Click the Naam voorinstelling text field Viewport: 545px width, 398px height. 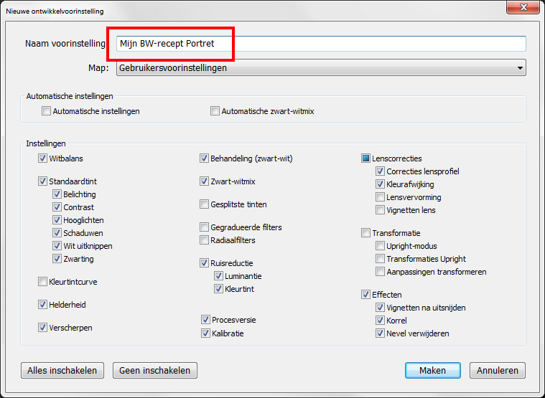point(320,44)
